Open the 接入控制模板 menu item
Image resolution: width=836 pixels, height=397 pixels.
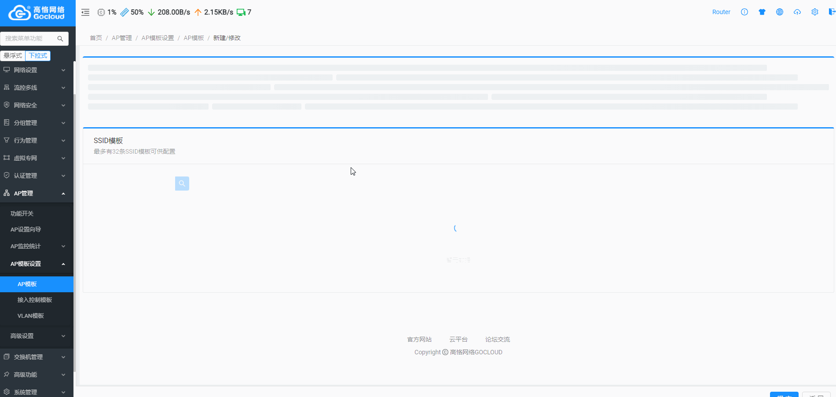pos(37,300)
